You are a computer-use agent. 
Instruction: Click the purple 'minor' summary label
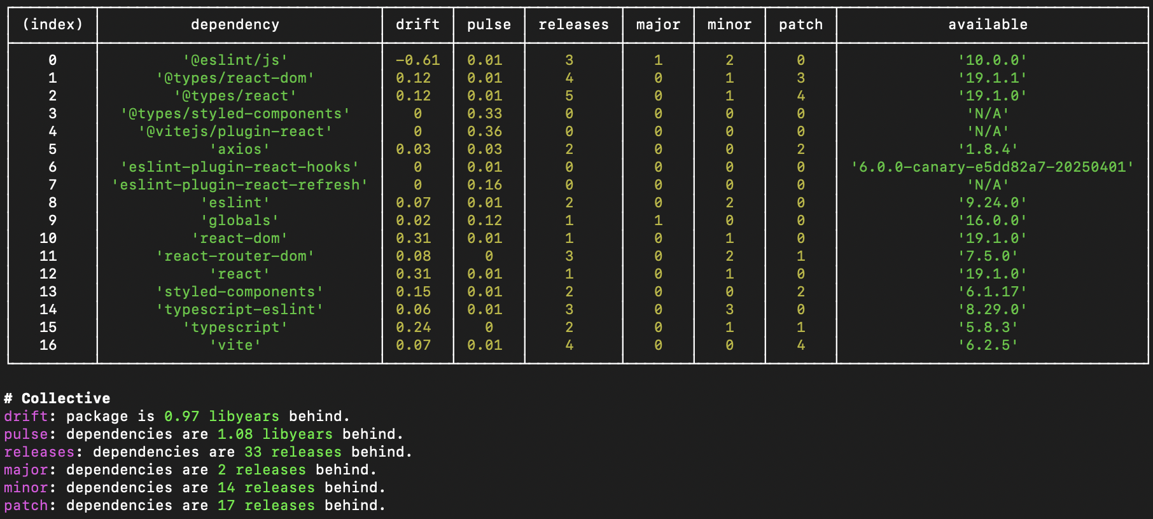pos(26,488)
